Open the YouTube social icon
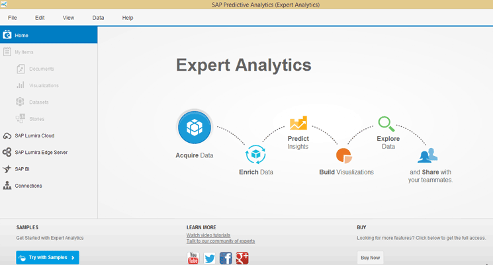 click(x=193, y=258)
